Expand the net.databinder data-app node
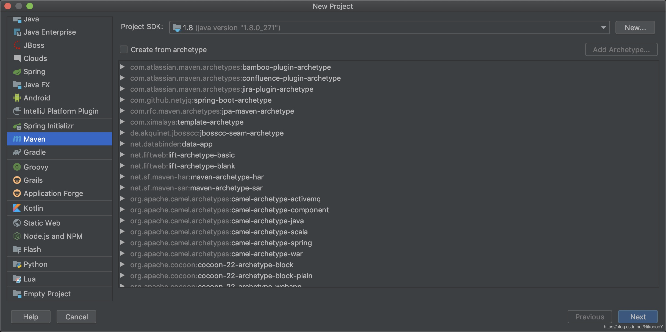The width and height of the screenshot is (666, 332). (123, 144)
